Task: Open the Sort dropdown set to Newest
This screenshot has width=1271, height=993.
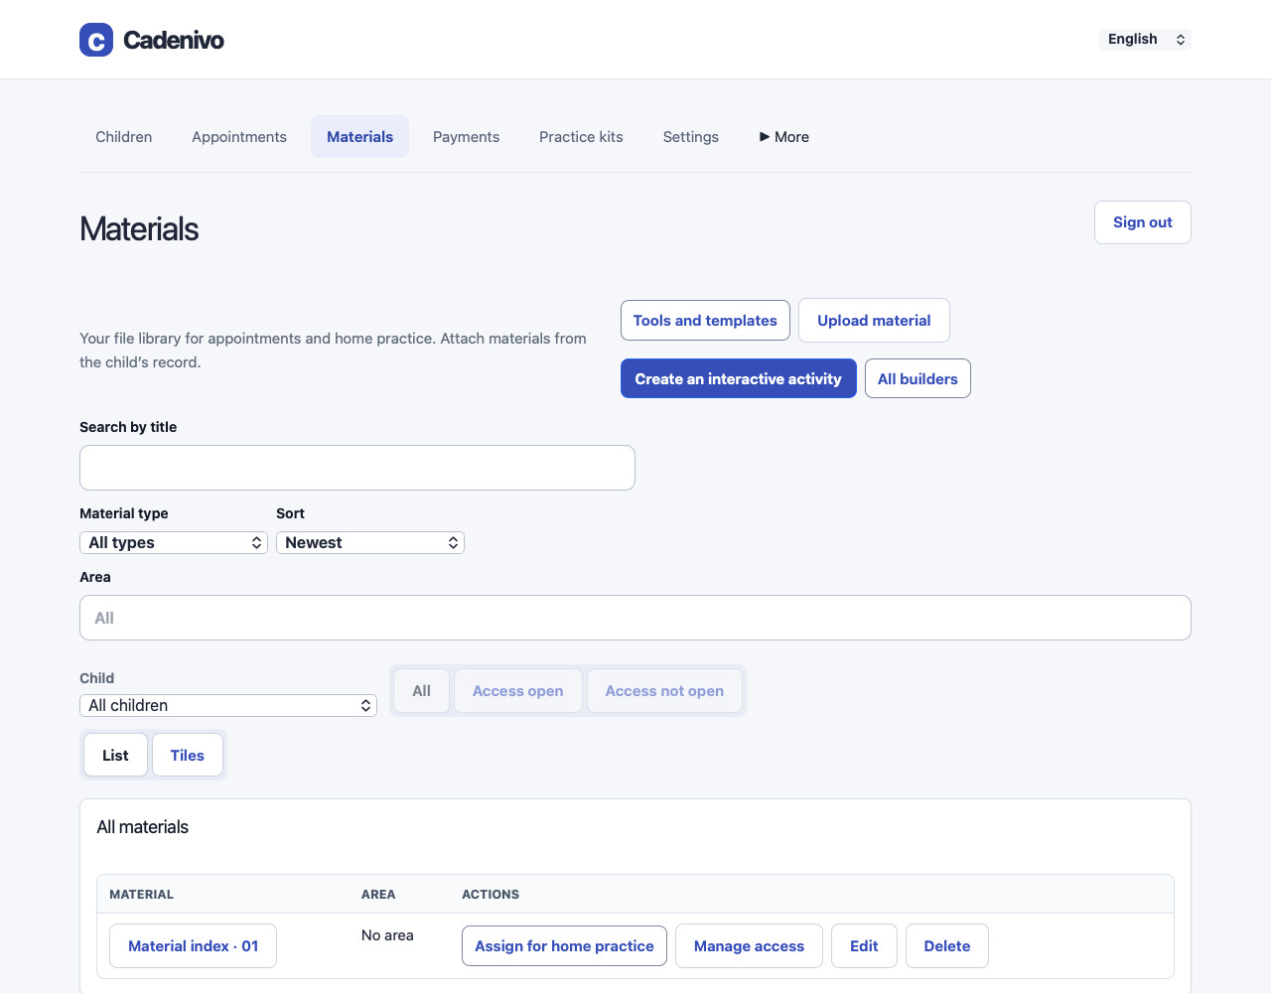Action: [x=370, y=543]
